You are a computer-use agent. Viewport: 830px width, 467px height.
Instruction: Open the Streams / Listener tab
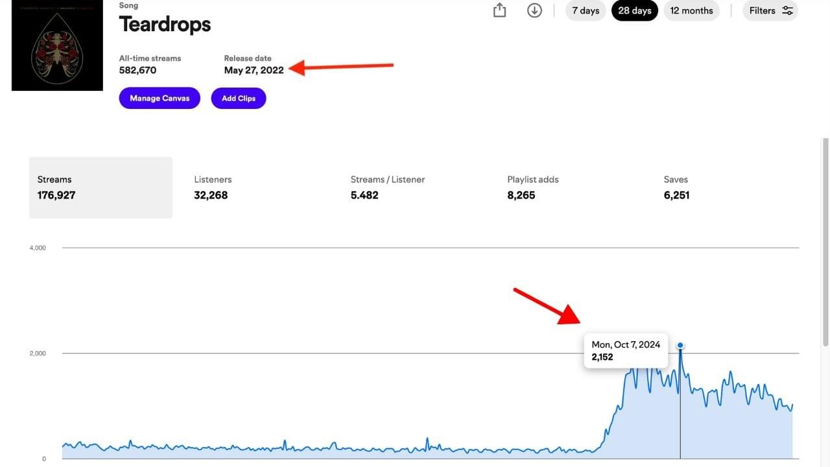pos(414,187)
